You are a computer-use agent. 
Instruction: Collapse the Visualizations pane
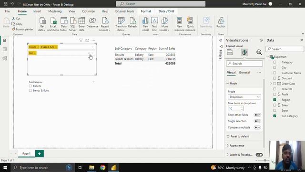click(261, 40)
